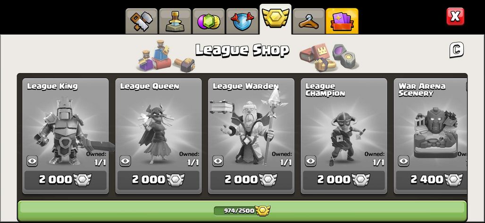
Task: Preview League King skin with eye icon
Action: coord(32,161)
